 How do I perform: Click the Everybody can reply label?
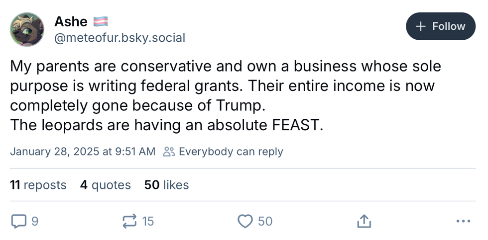231,152
